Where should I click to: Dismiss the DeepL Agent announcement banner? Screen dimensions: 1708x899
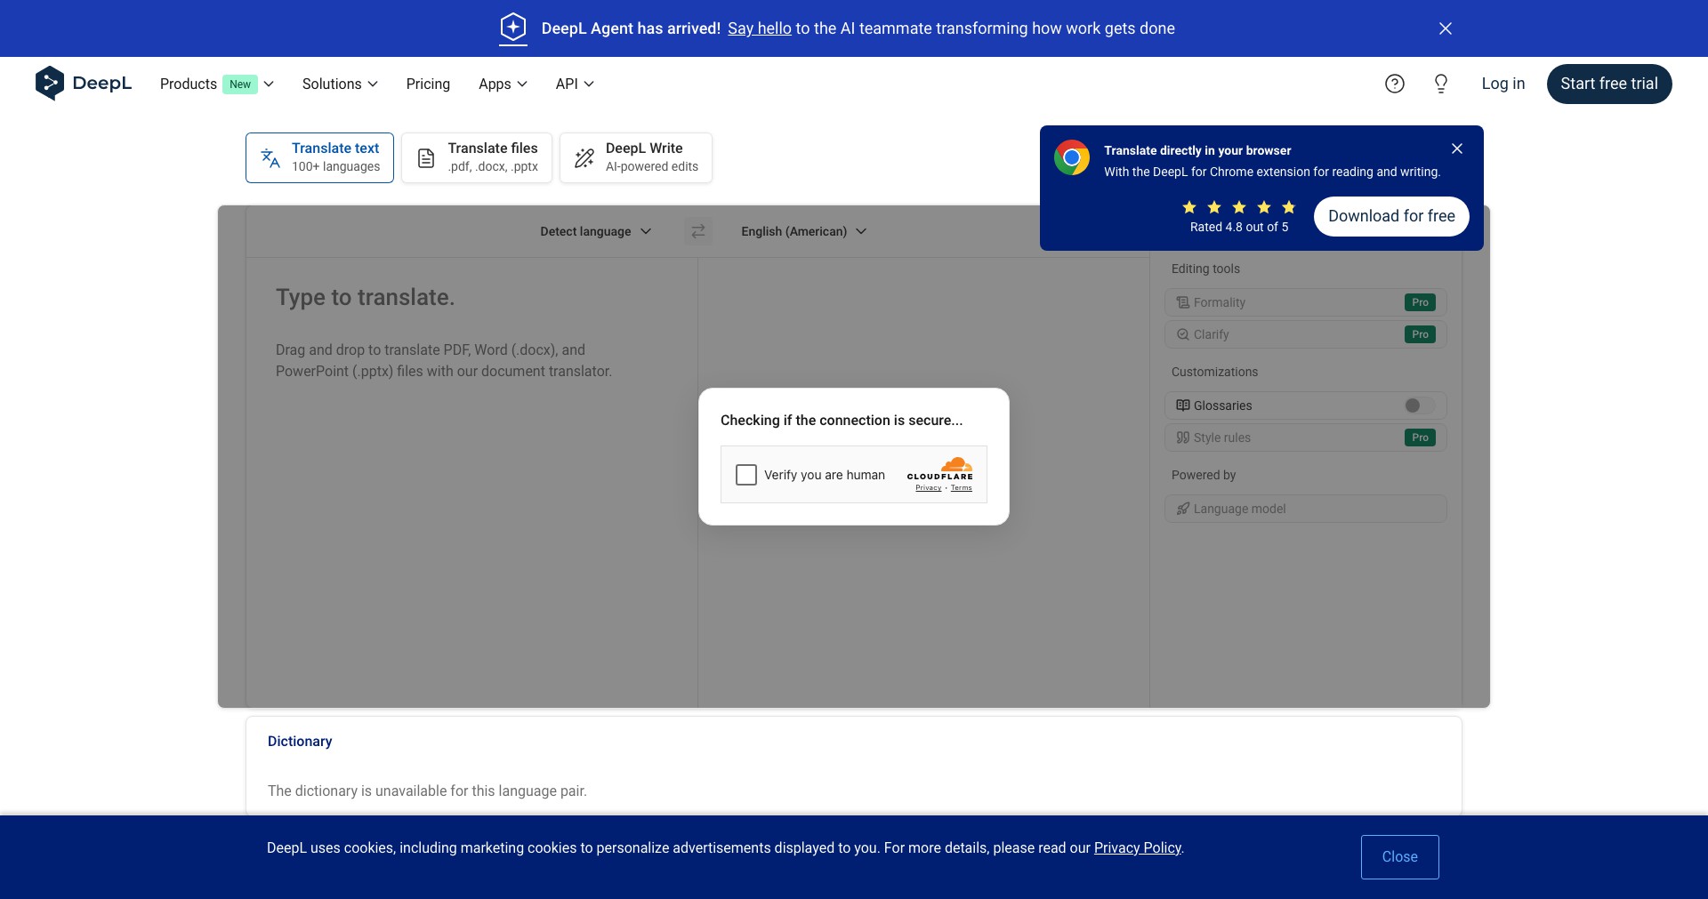pyautogui.click(x=1446, y=28)
